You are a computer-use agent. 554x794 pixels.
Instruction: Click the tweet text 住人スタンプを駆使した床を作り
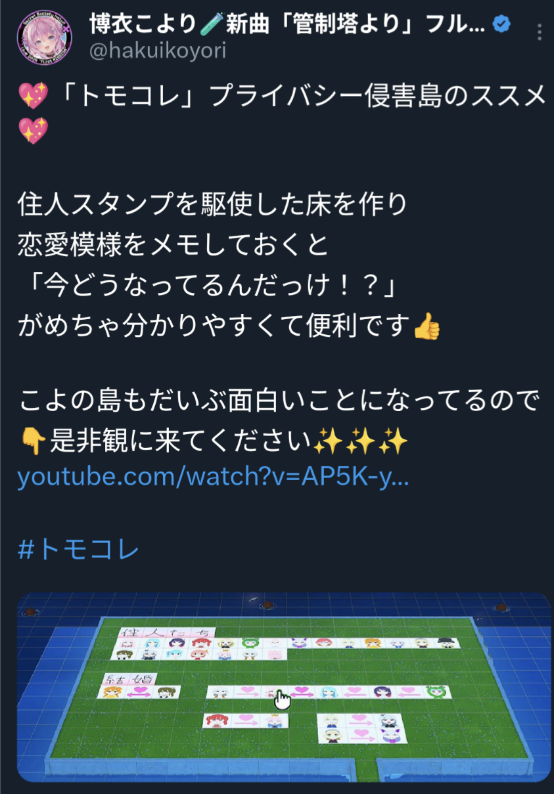[213, 205]
